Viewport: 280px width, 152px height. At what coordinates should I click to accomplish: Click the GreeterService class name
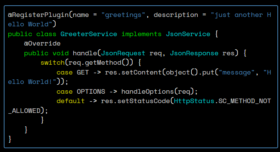[x=89, y=34]
